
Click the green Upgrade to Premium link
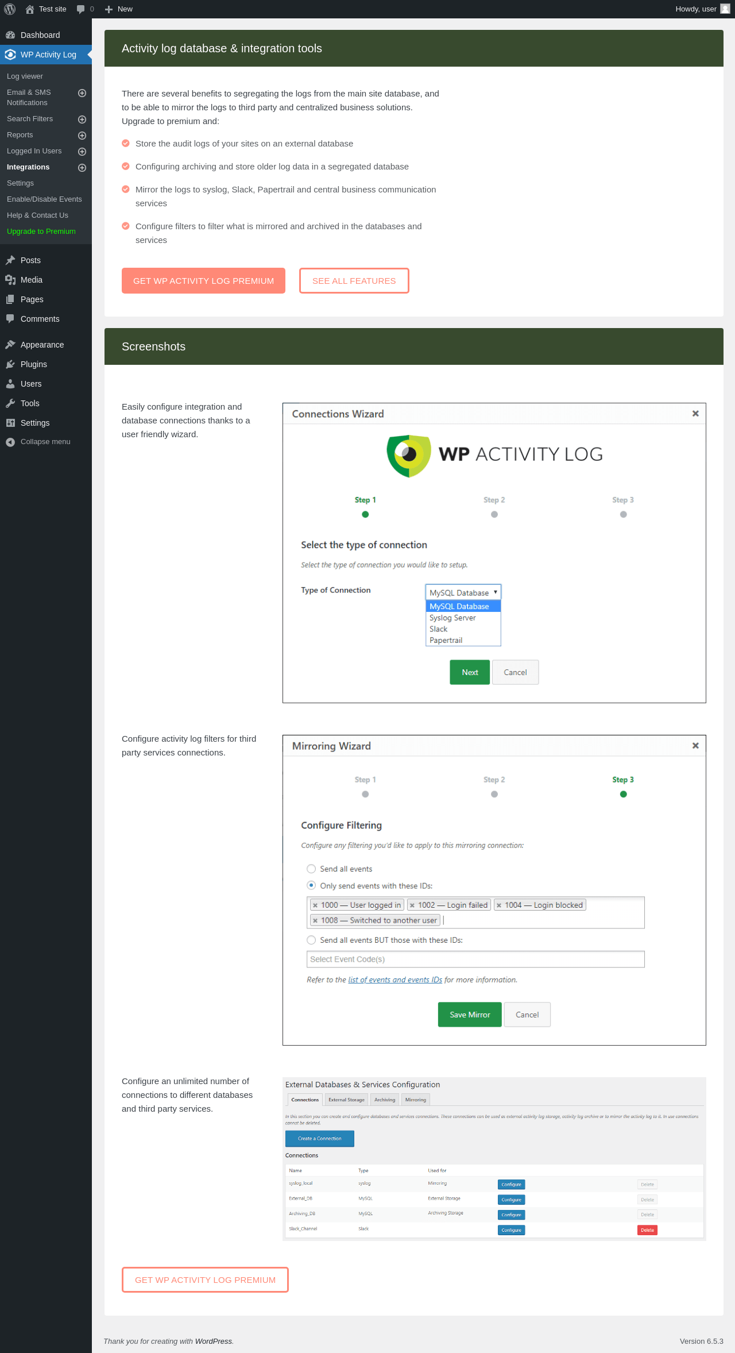pos(41,232)
